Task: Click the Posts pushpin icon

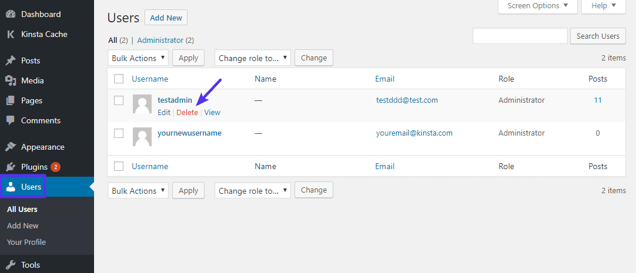Action: point(11,60)
